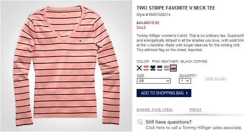This screenshot has width=244, height=133.
Task: Click the pink striped tee product image
Action: 66,66
